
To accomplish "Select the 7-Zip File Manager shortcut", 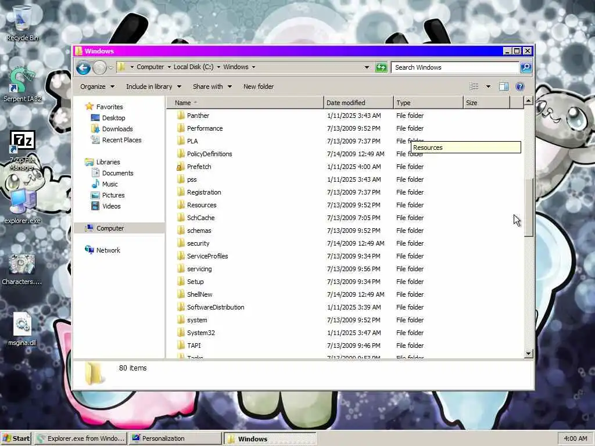I will coord(22,151).
